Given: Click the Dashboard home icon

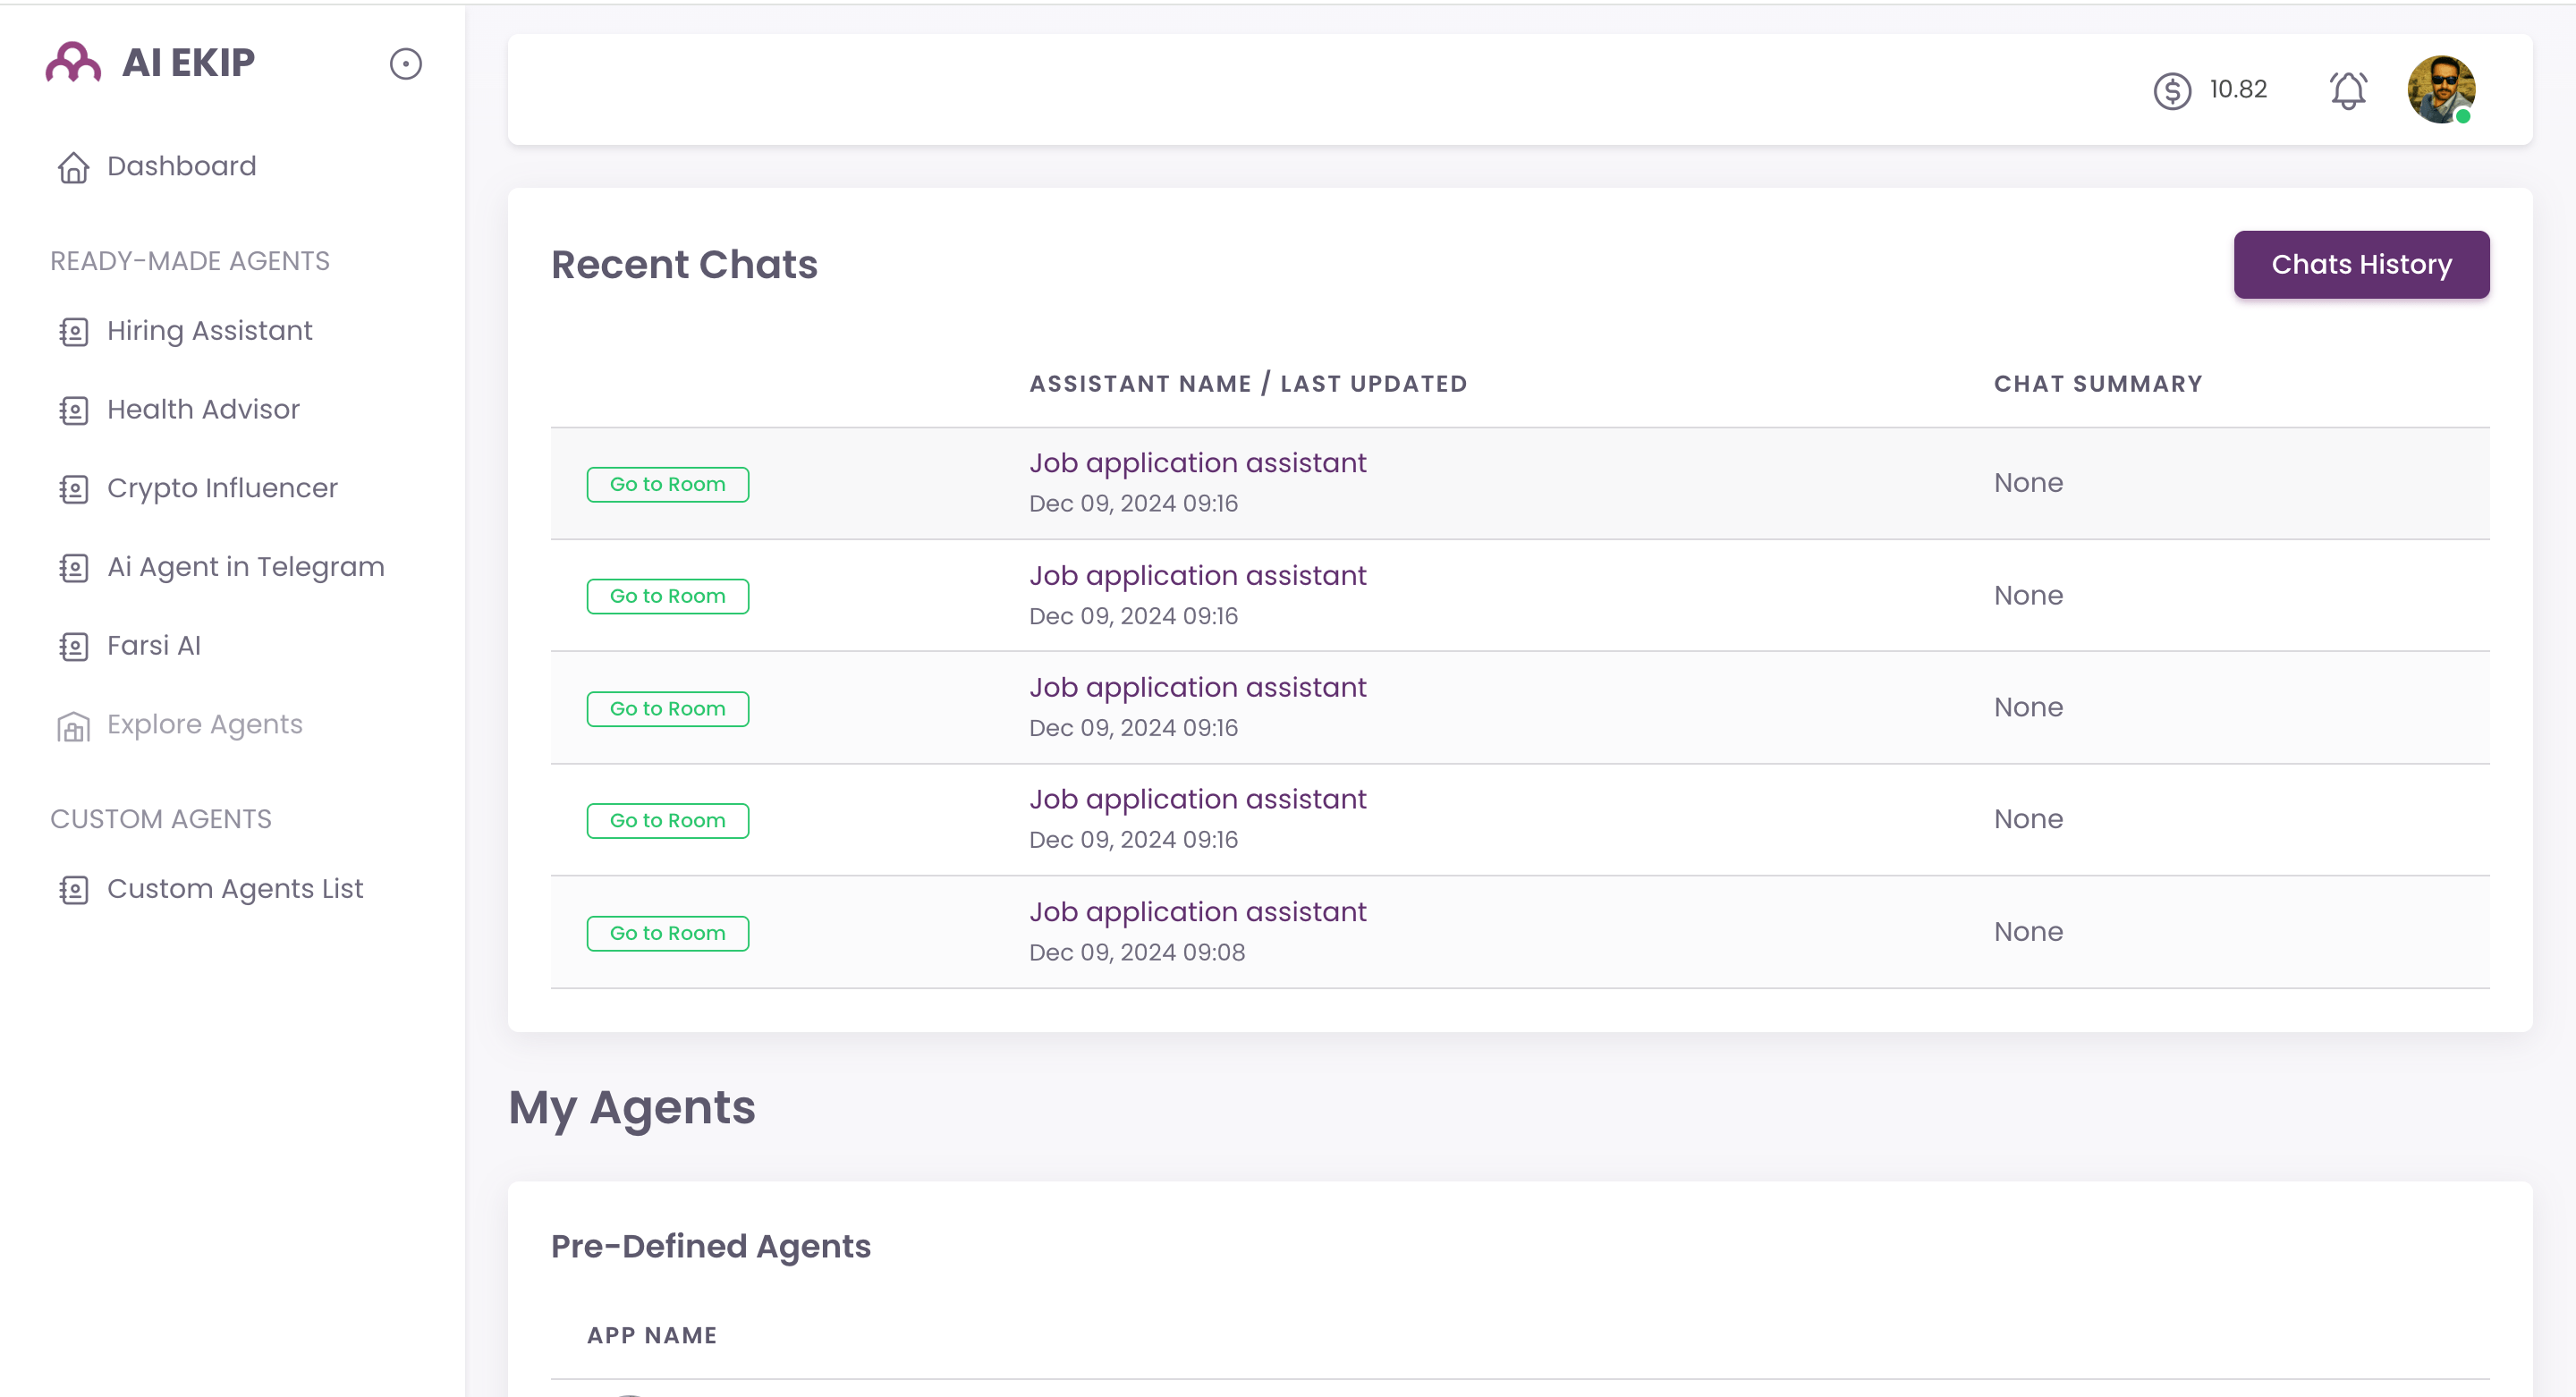Looking at the screenshot, I should pos(73,167).
